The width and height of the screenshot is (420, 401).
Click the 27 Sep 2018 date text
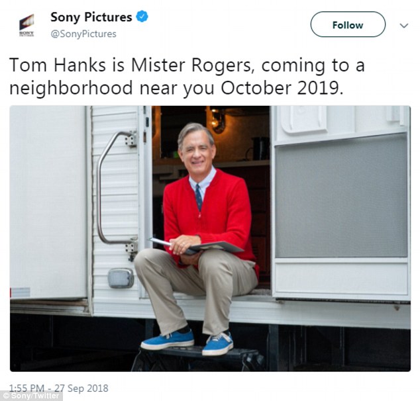coord(81,388)
